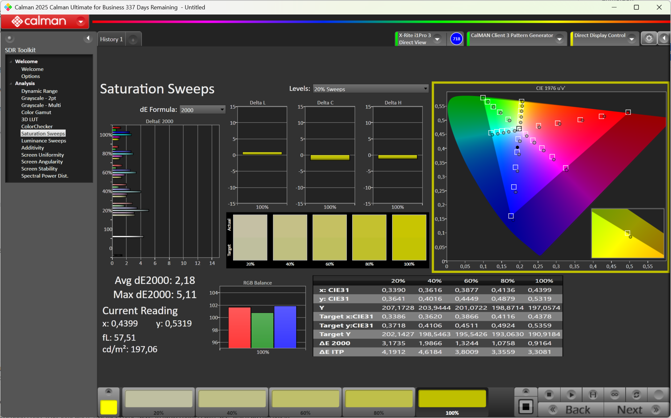Image resolution: width=671 pixels, height=418 pixels.
Task: Click the play read-series button
Action: point(571,395)
